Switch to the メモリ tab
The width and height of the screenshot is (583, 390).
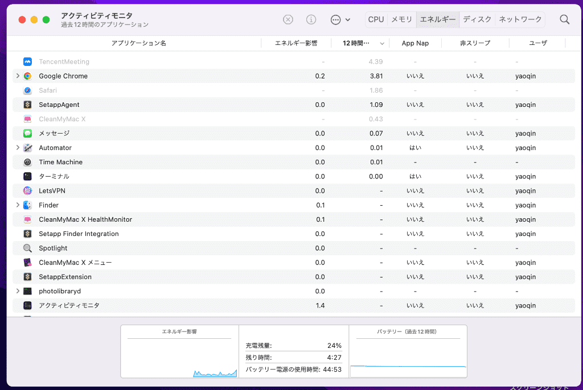[x=401, y=19]
